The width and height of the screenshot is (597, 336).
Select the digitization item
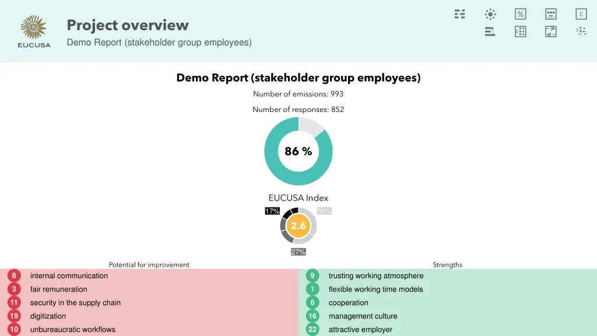coord(48,316)
